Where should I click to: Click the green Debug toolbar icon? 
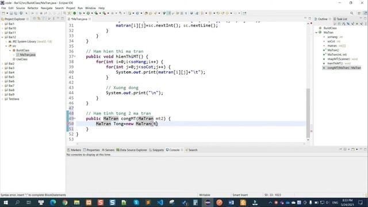tap(80, 13)
